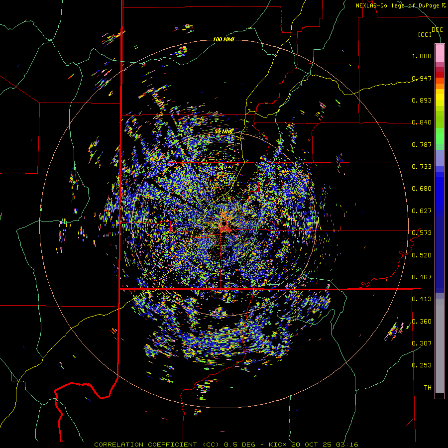Click the 1.000 color scale label

tap(422, 56)
